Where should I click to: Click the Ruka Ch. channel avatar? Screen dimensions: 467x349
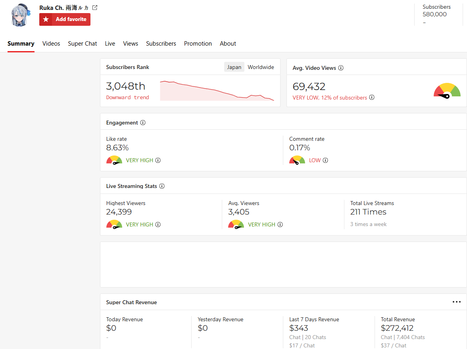(20, 15)
